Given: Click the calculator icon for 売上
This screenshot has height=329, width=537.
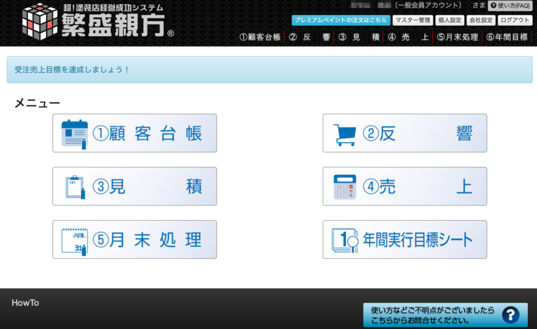Looking at the screenshot, I should tap(345, 187).
